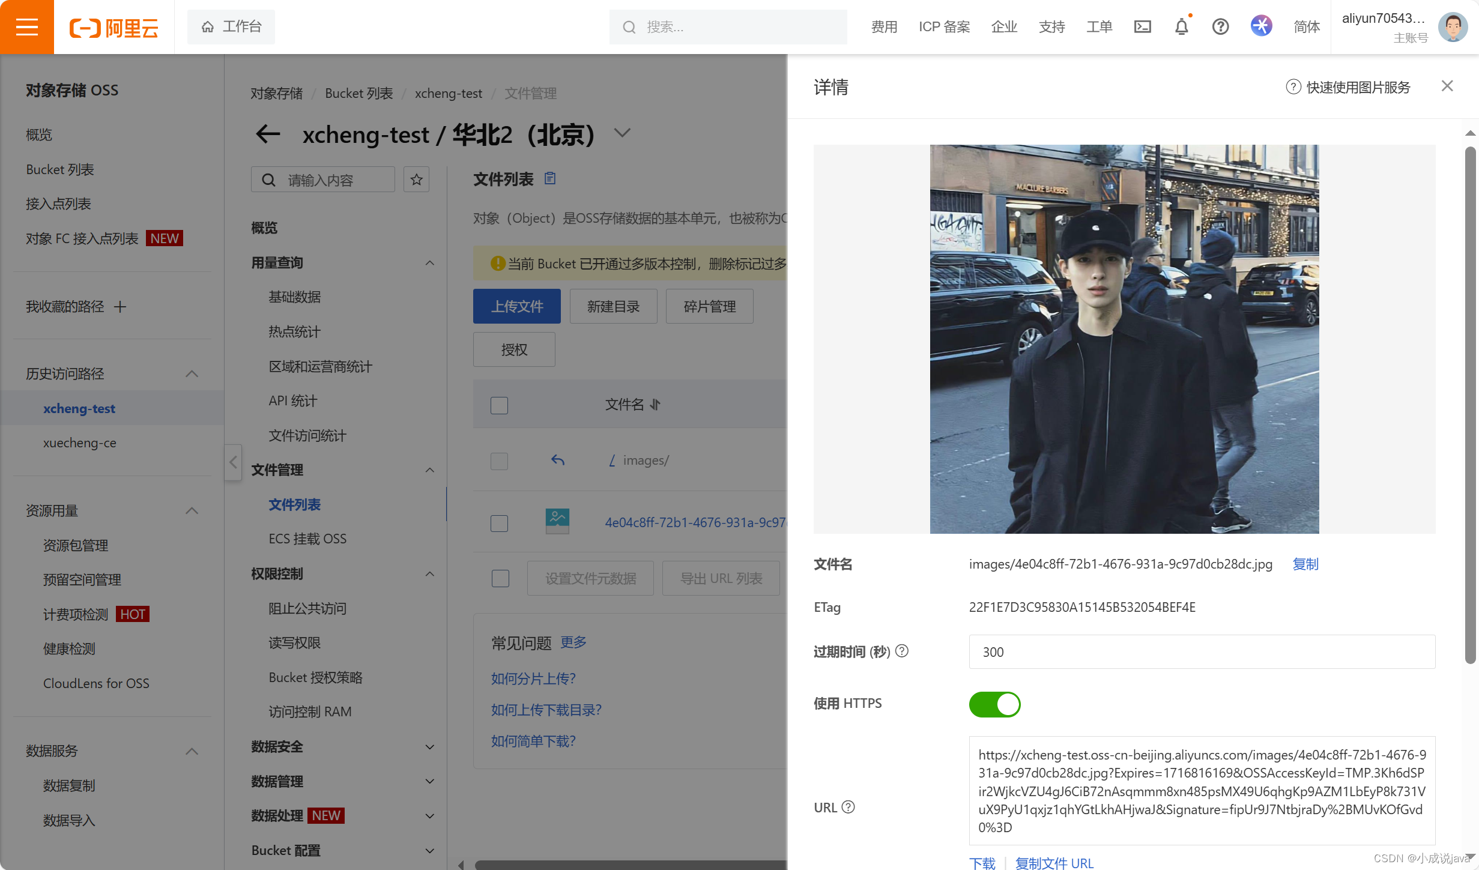This screenshot has width=1479, height=870.
Task: Disable the 使用 HTTPS toggle
Action: tap(994, 704)
